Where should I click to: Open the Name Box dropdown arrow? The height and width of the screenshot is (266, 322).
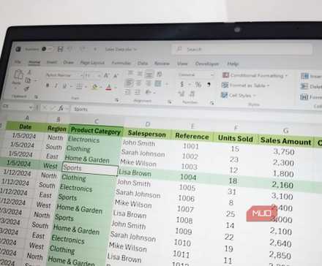[31, 107]
